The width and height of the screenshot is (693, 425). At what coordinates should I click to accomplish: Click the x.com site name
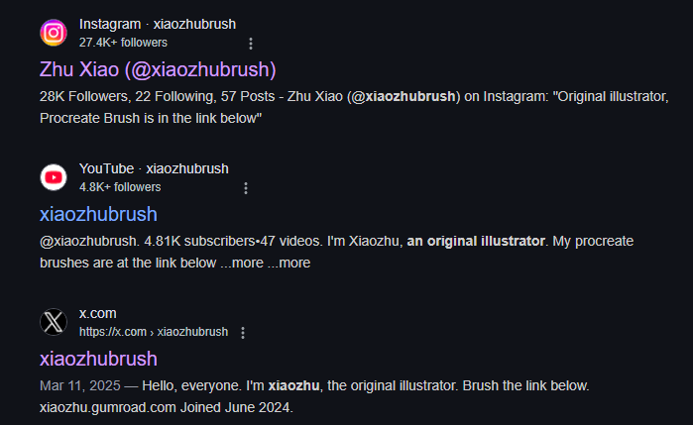click(x=98, y=313)
